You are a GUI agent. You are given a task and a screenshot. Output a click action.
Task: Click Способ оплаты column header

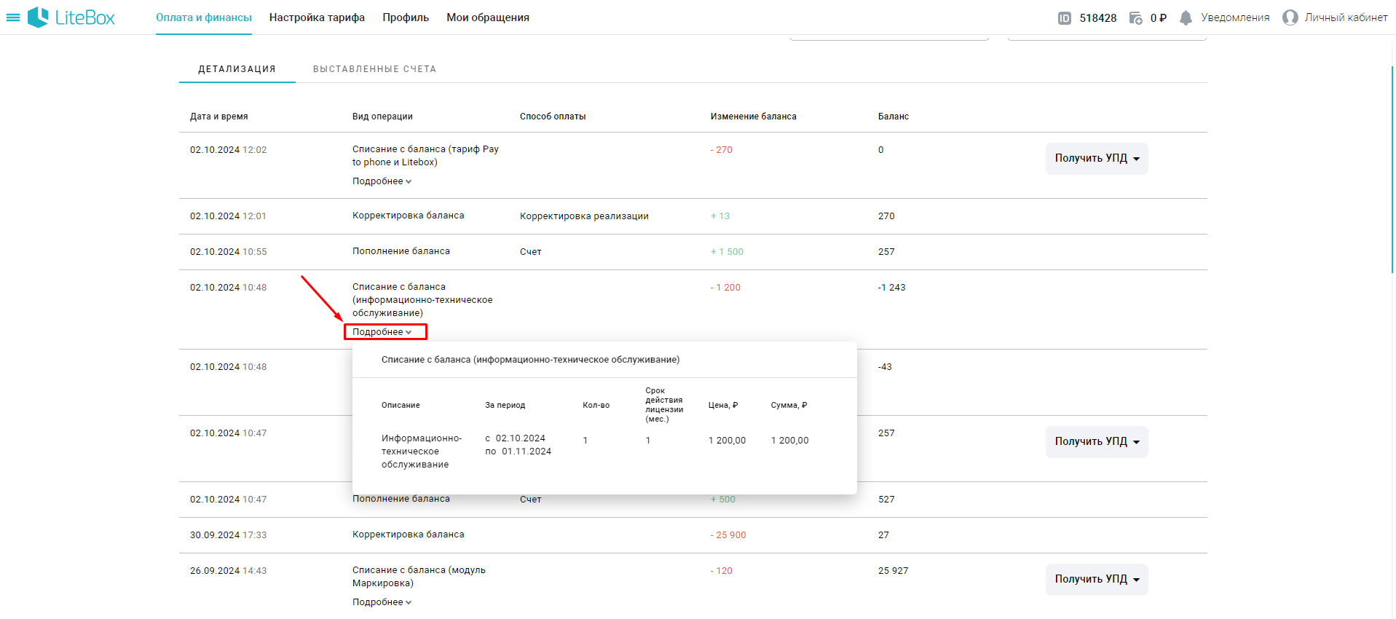(553, 117)
